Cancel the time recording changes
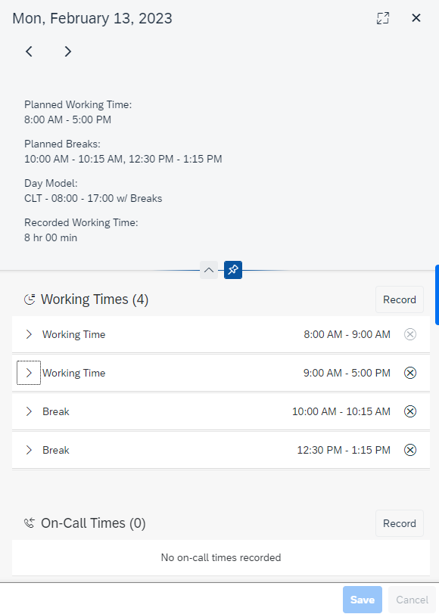This screenshot has width=439, height=614. [413, 600]
